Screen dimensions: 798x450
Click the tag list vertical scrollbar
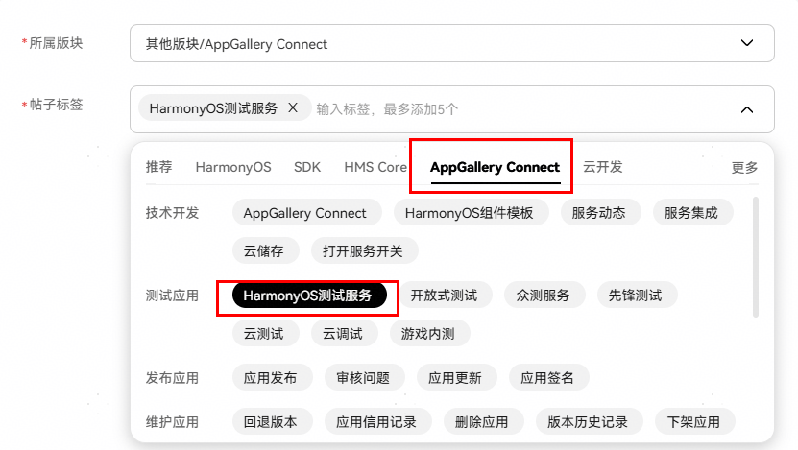coord(755,257)
